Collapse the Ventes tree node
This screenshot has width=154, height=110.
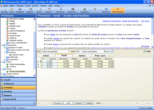(x=2, y=62)
